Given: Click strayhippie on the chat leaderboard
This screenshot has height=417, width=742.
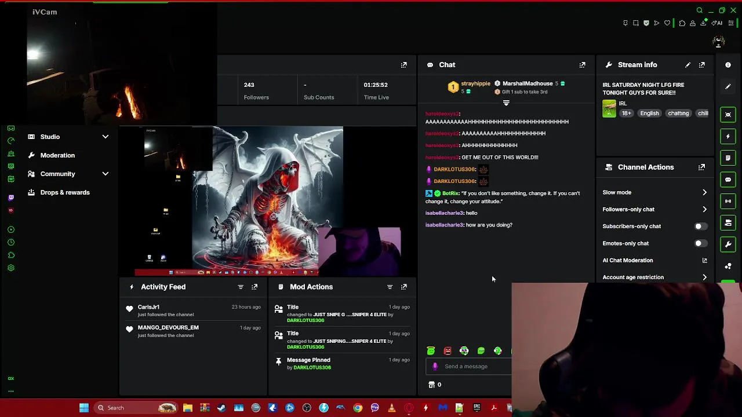Looking at the screenshot, I should coord(475,84).
